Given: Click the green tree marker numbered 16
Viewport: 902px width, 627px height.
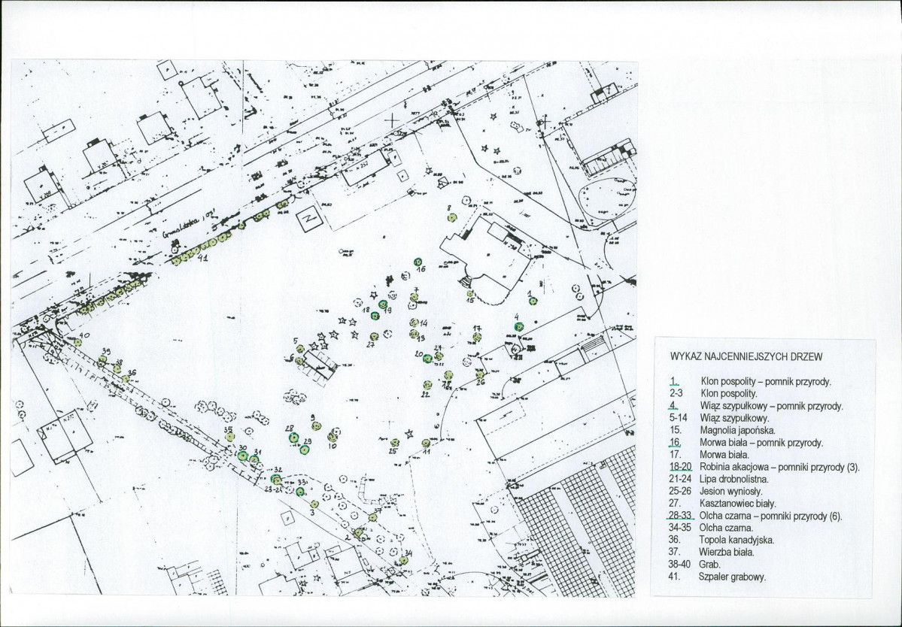Looking at the screenshot, I should pos(418,262).
